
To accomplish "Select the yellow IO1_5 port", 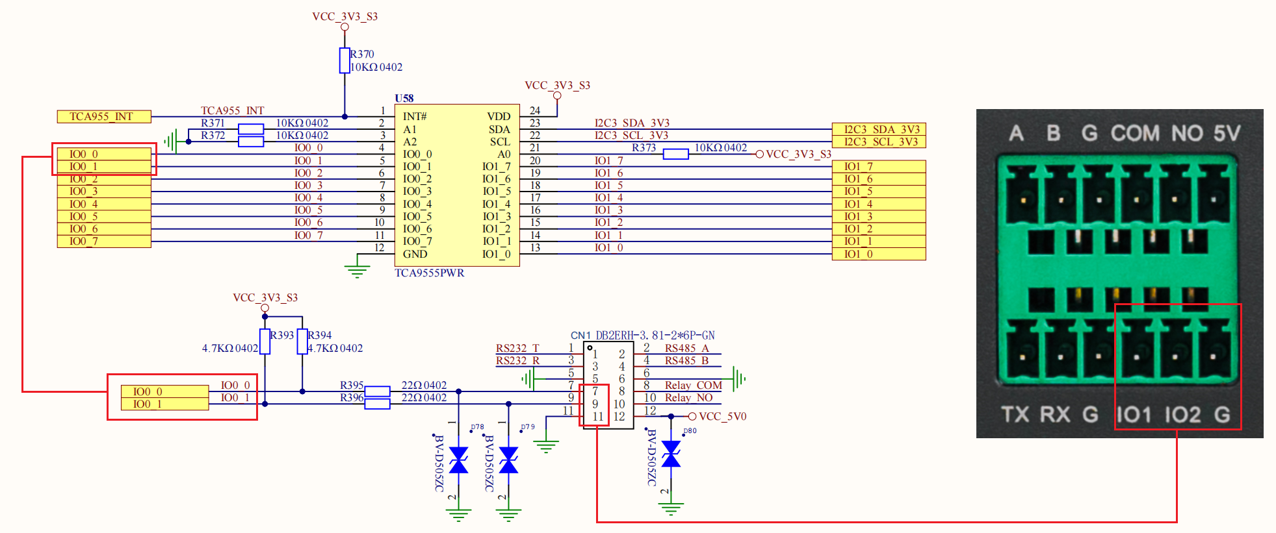I will tap(879, 192).
